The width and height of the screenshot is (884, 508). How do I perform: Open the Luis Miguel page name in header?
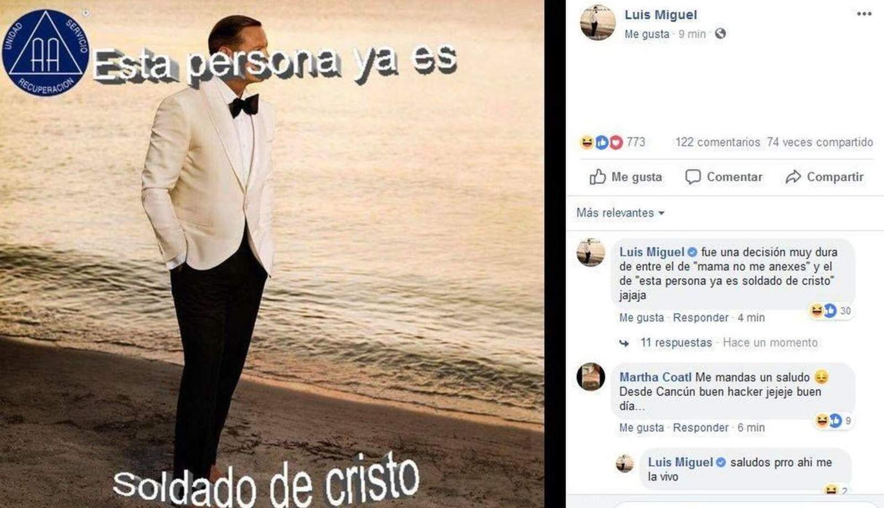click(x=660, y=15)
